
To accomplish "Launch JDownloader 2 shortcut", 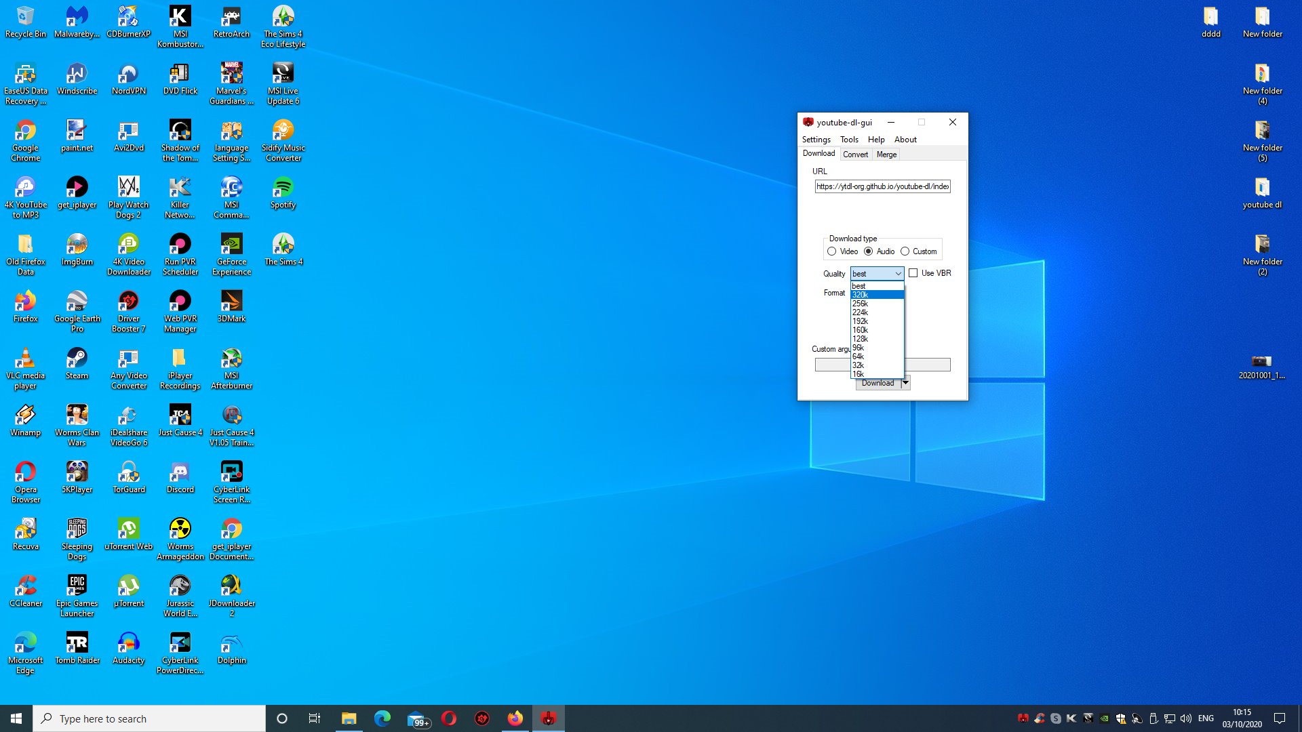I will click(x=232, y=596).
